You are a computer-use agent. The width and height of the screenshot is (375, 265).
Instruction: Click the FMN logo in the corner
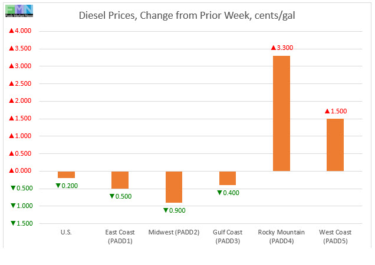tap(19, 11)
